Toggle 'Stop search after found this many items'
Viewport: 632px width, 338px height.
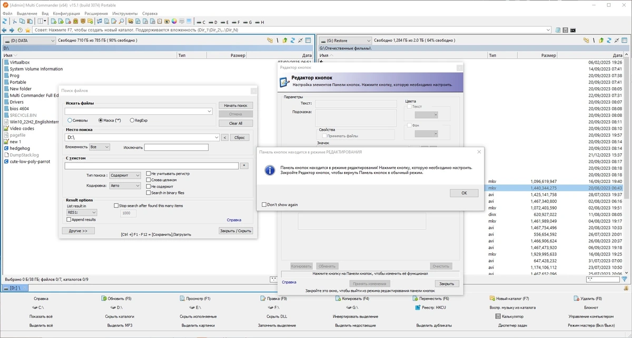click(x=116, y=206)
